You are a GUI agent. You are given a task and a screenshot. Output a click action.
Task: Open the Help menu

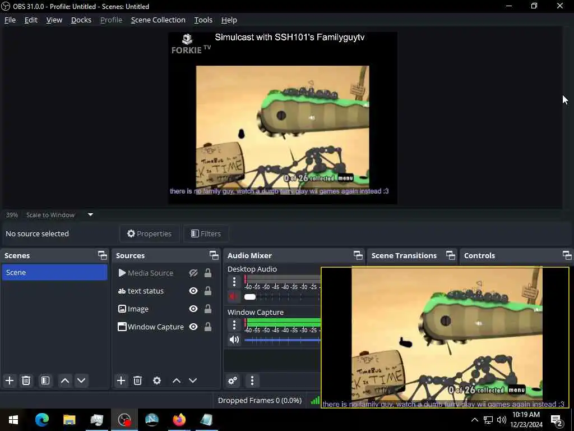point(229,20)
